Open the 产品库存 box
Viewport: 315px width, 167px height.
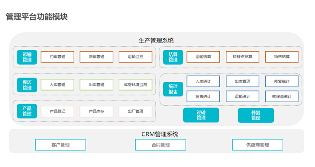[x=97, y=111]
